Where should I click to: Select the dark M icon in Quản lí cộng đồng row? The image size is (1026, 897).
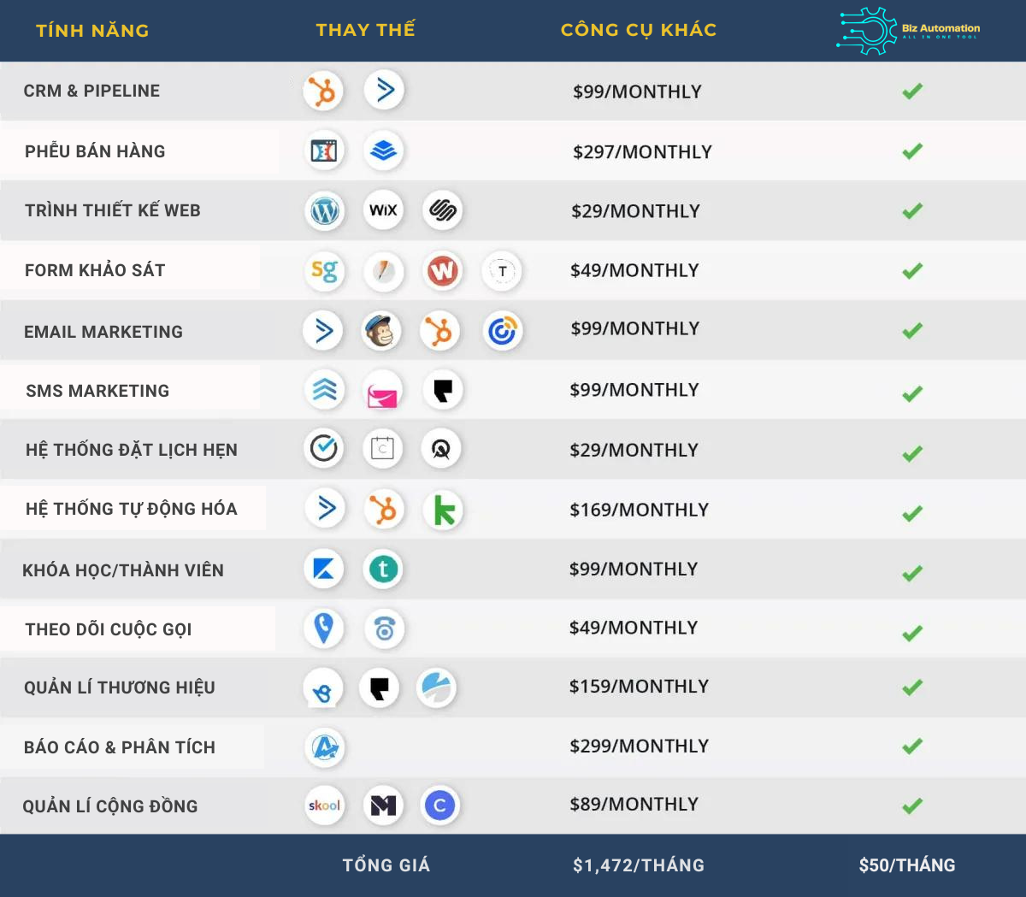pos(383,805)
